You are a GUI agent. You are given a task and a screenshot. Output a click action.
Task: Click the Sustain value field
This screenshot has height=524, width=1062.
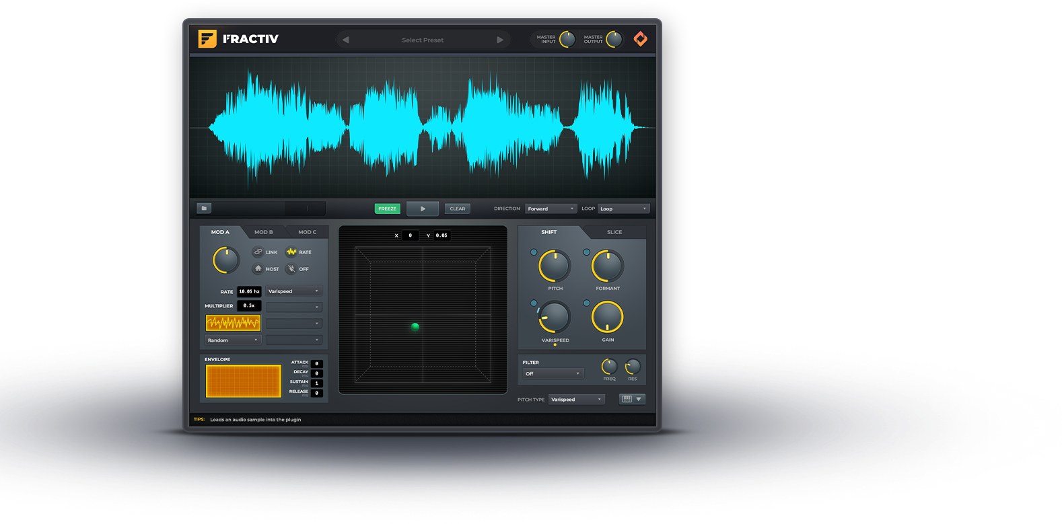[x=317, y=383]
